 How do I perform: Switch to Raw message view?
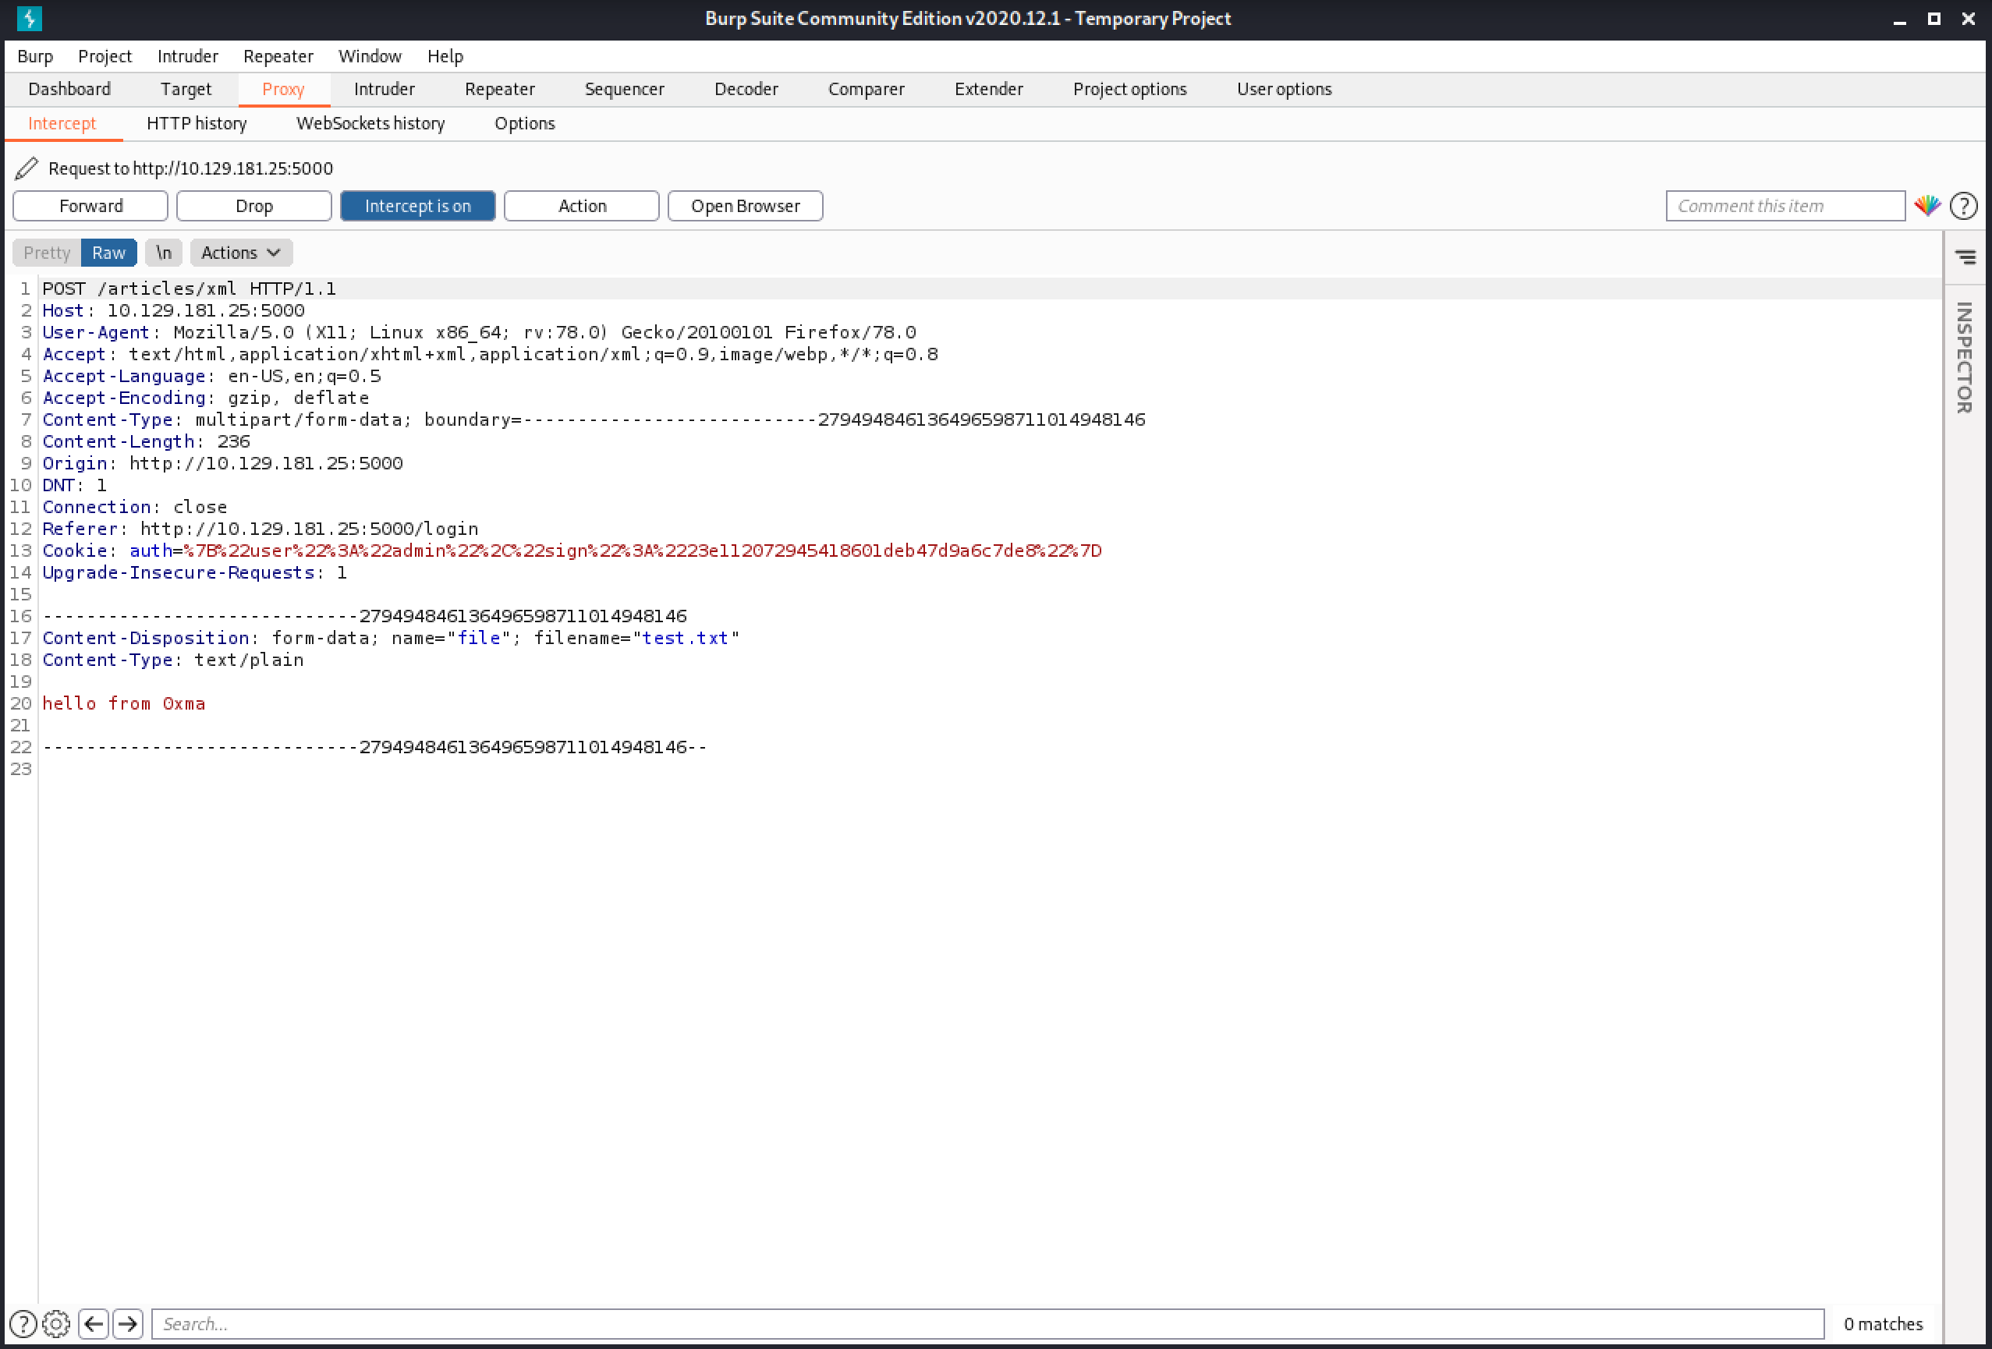(x=109, y=253)
